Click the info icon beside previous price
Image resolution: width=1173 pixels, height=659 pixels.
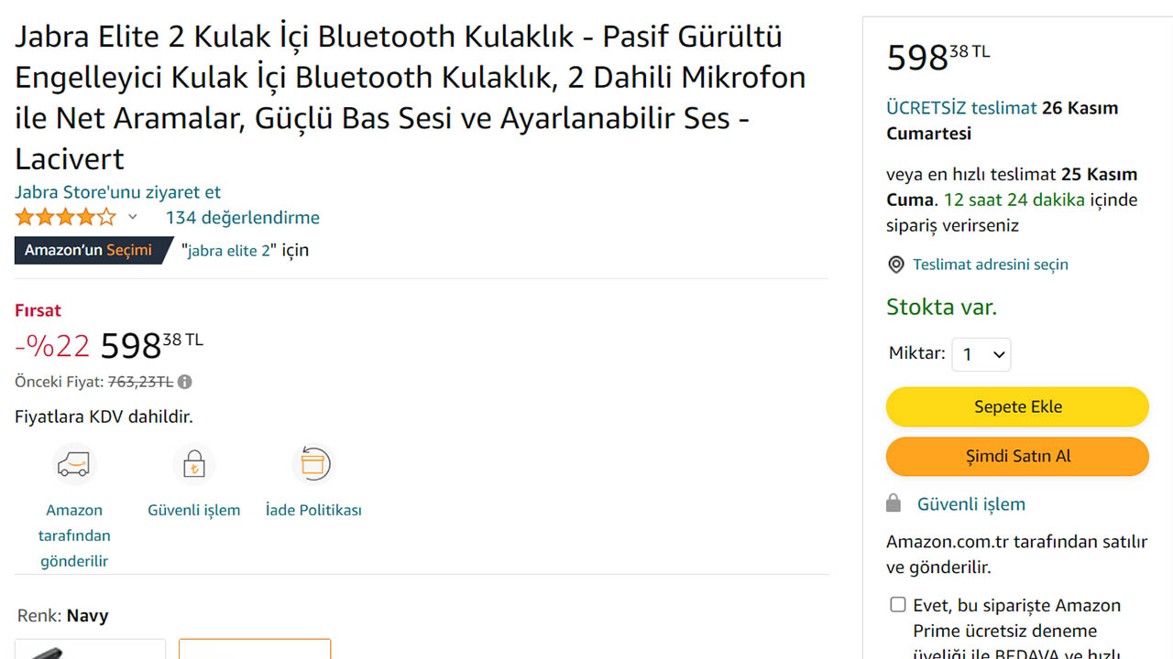coord(185,382)
